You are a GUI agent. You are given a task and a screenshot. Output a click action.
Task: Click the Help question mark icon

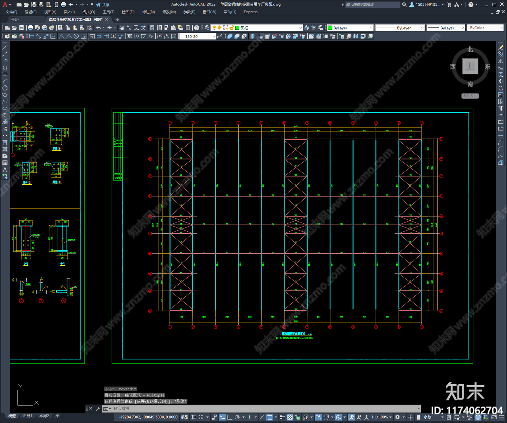(197, 28)
